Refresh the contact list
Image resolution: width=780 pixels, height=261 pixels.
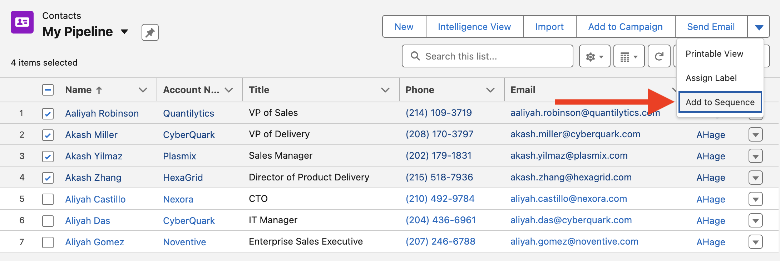[x=659, y=56]
